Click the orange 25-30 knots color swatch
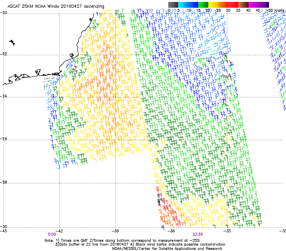Image resolution: width=286 pixels, height=251 pixels. tap(223, 5)
